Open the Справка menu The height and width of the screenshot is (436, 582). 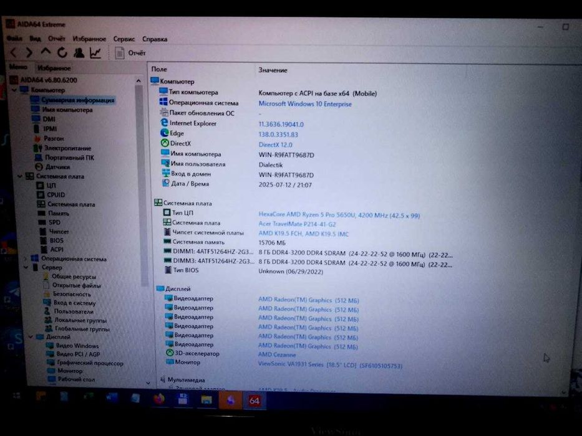point(155,39)
